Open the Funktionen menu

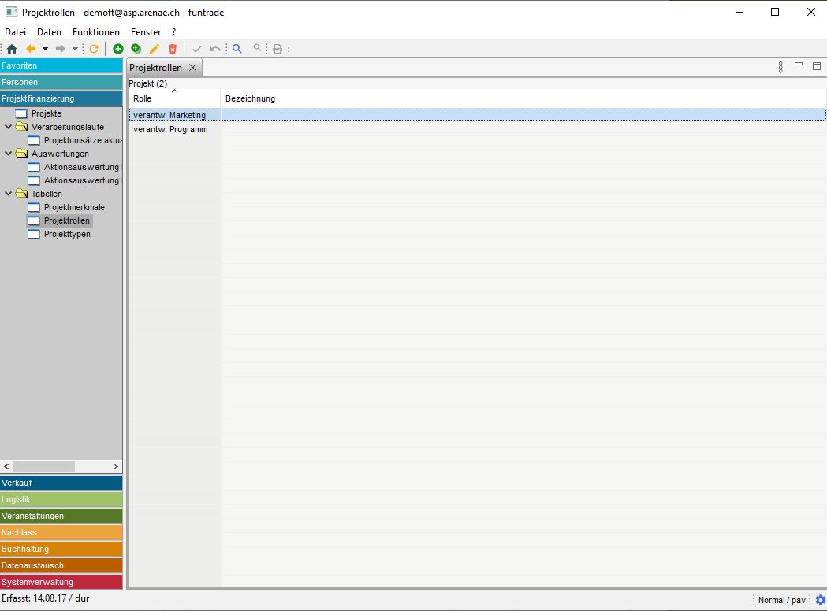point(96,32)
